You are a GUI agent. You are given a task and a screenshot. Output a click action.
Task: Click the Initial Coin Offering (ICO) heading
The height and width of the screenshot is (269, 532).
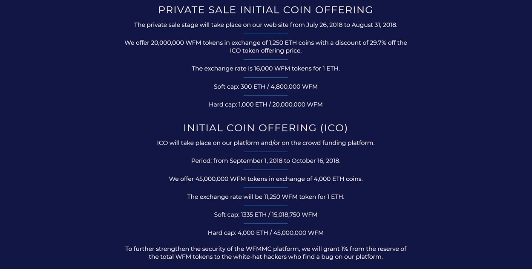point(266,128)
